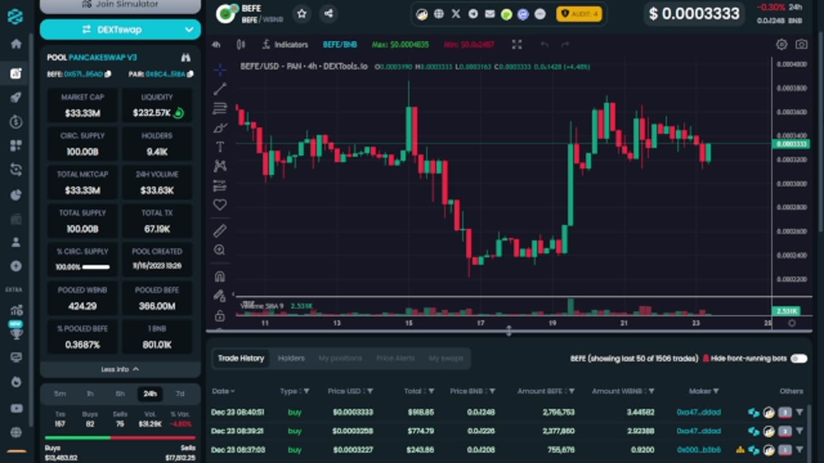The image size is (824, 463).
Task: Select the text tool on chart toolbar
Action: pos(220,147)
